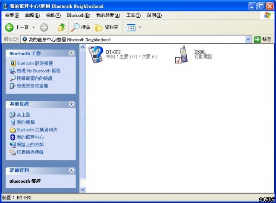Click the 桌上型 desktop icon
The image size is (276, 203).
click(13, 115)
